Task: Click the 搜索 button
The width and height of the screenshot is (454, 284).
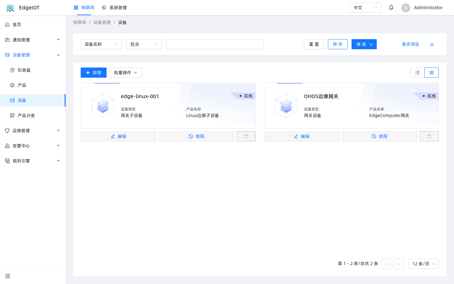Action: click(364, 44)
